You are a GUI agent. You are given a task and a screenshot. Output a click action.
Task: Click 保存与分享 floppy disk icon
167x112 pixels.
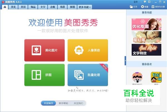pos(153,7)
